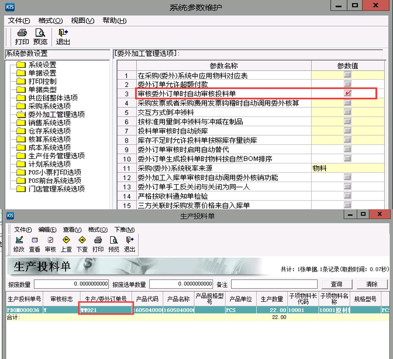Select the POS前台系统选项 folder

point(49,180)
